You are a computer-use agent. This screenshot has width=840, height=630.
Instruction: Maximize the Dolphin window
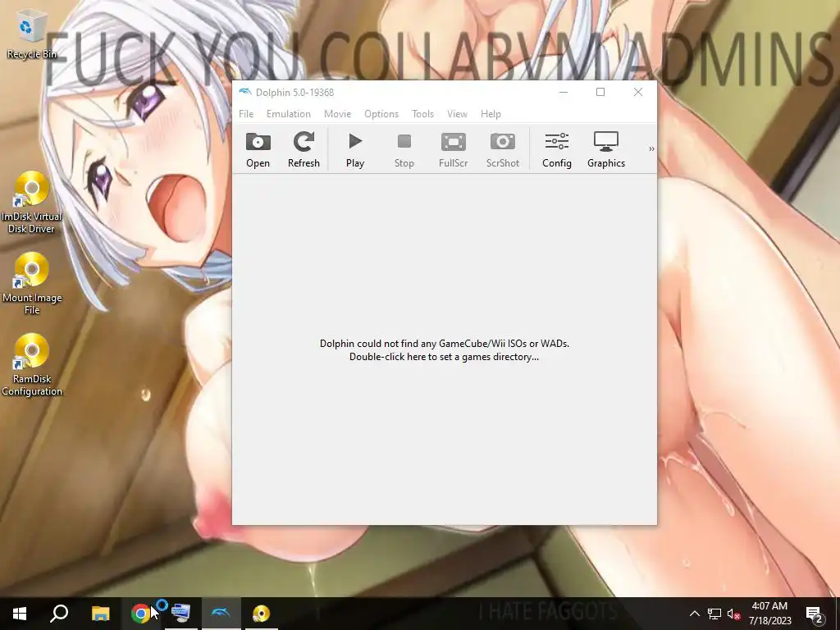600,92
